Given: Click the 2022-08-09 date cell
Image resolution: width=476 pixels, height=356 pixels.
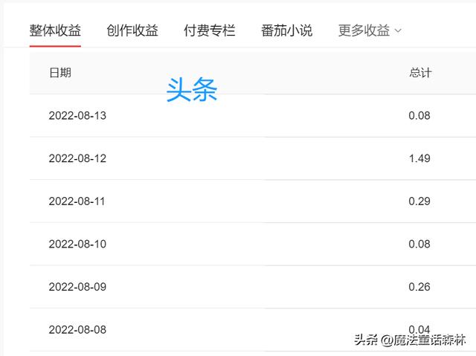Looking at the screenshot, I should [x=78, y=287].
